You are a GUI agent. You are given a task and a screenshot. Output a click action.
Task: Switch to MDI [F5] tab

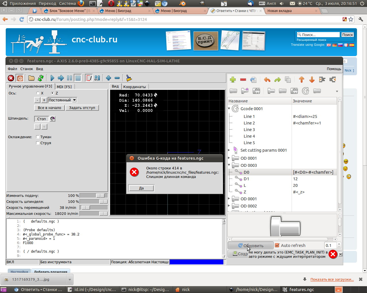64,86
